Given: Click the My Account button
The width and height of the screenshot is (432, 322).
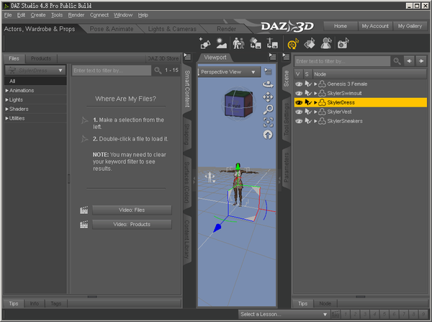Looking at the screenshot, I should 375,26.
